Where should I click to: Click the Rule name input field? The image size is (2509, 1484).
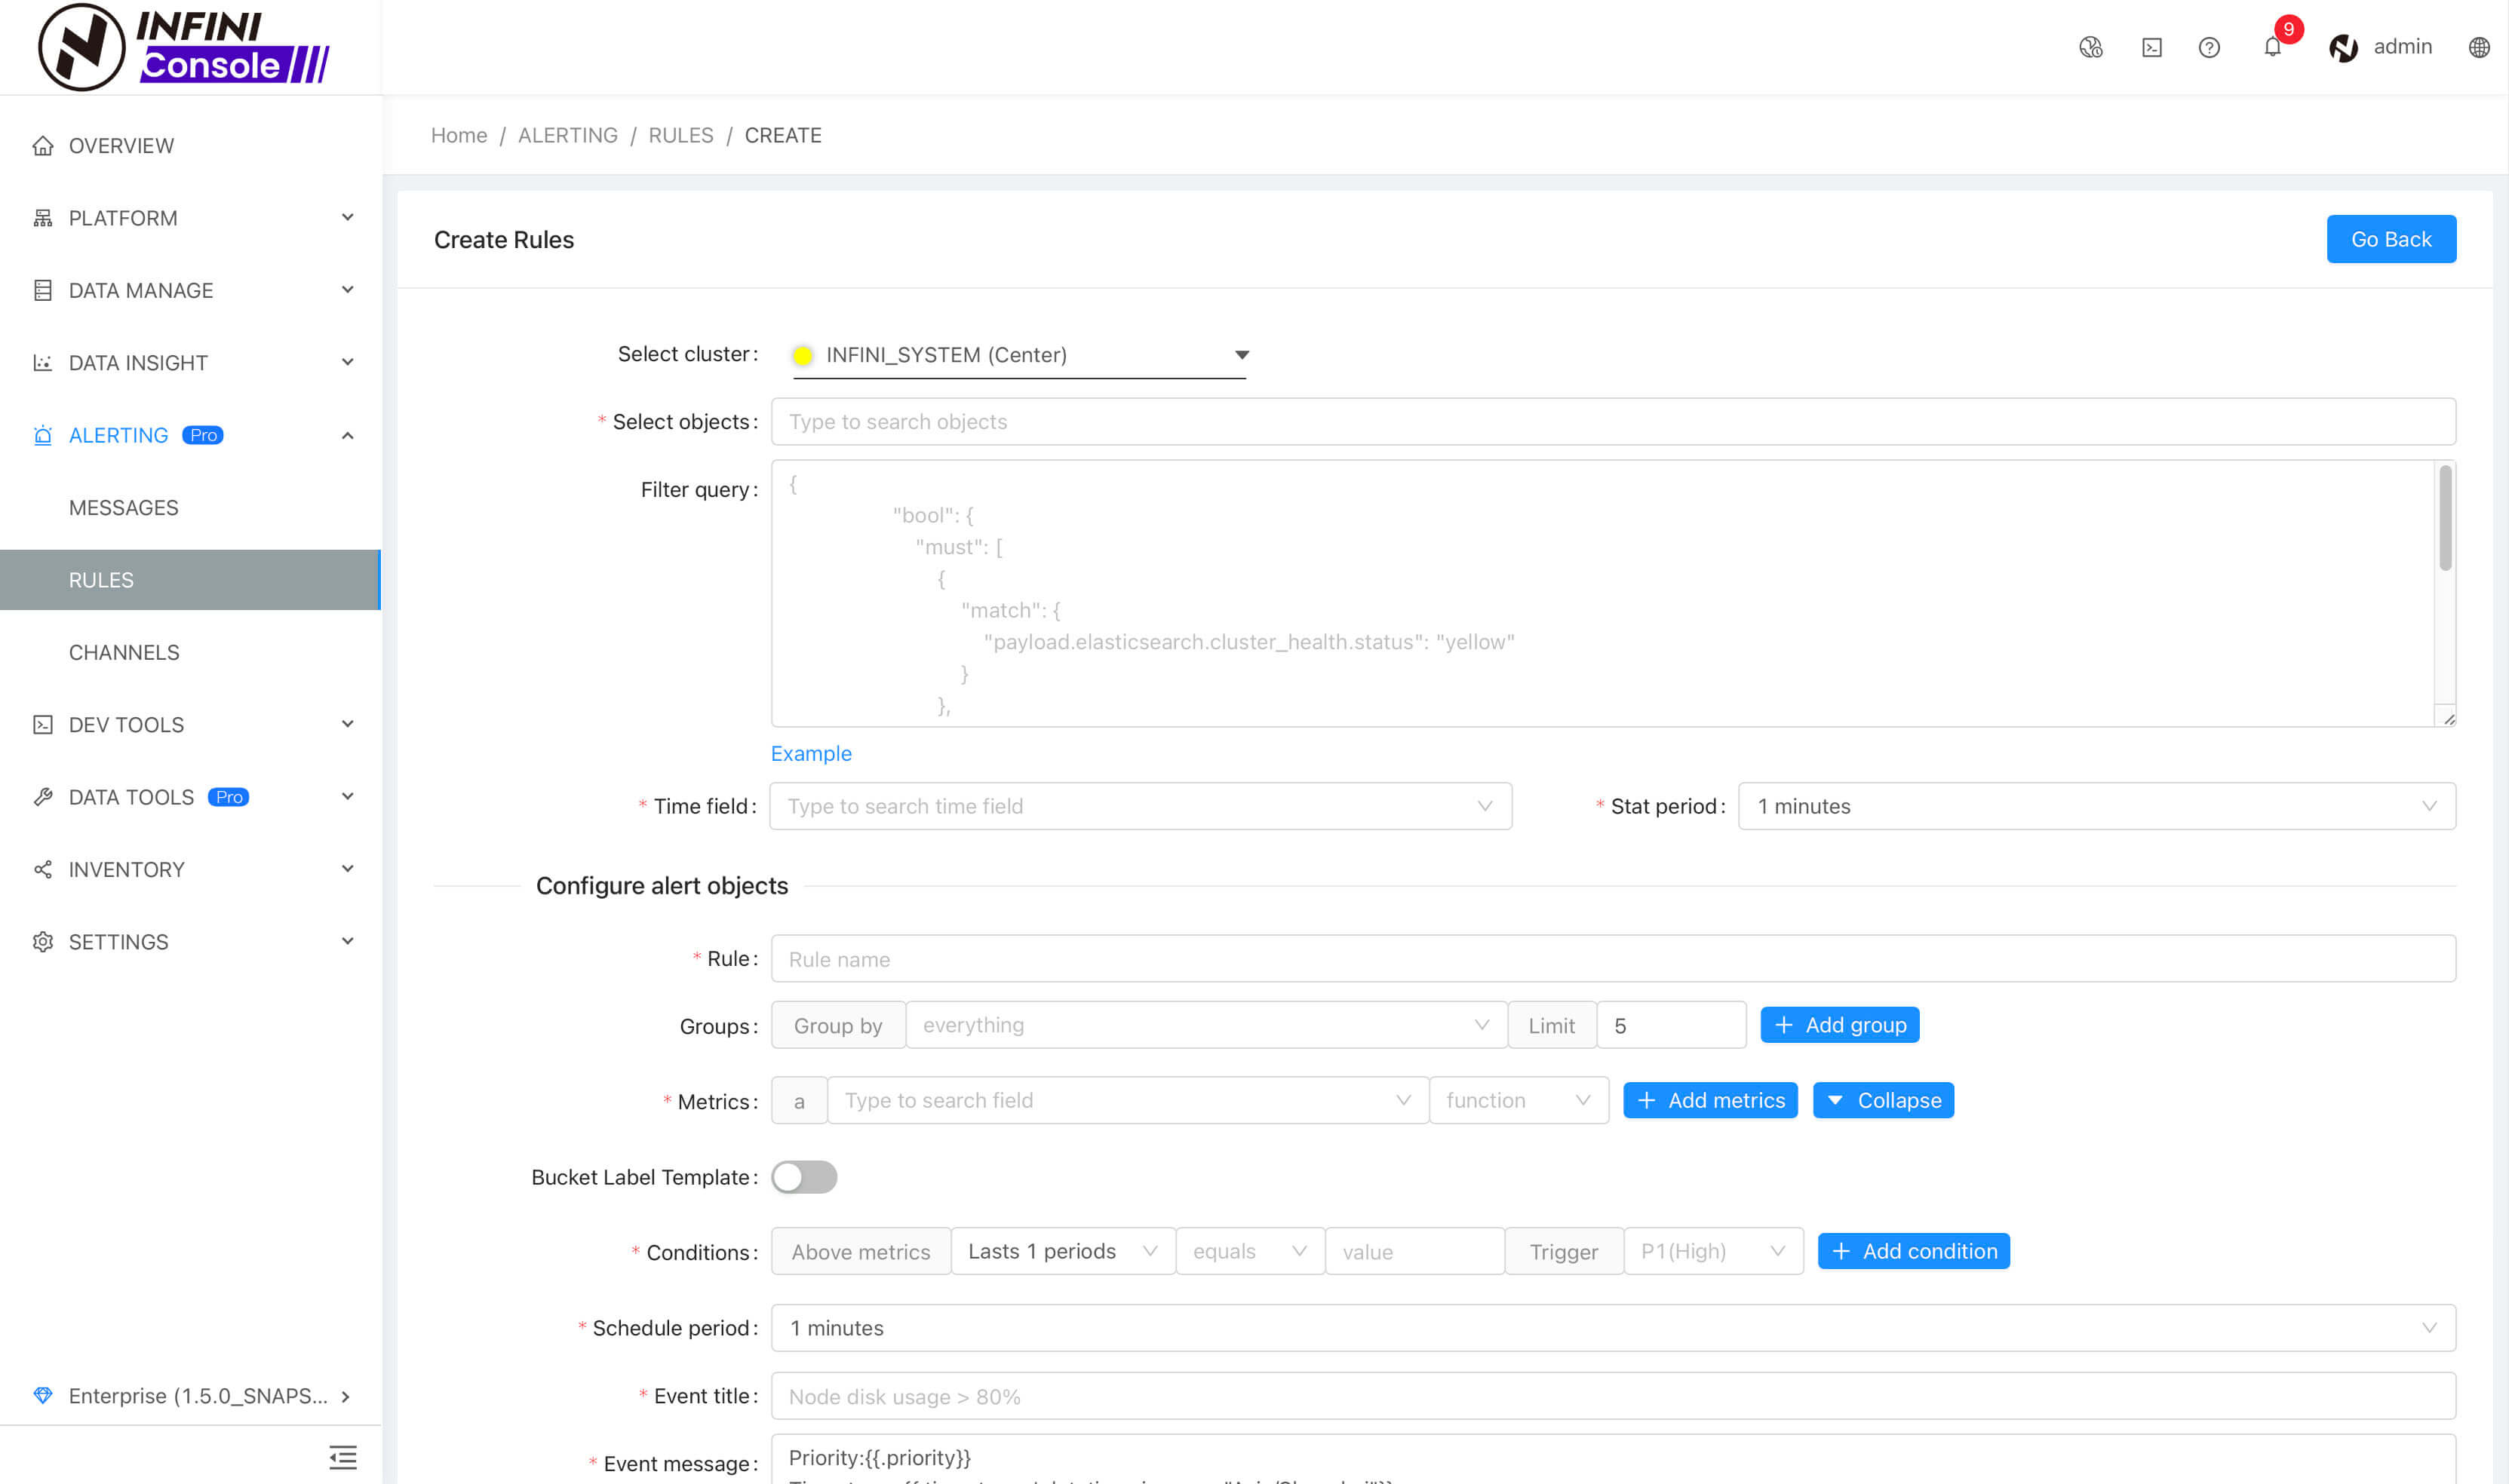point(1611,958)
